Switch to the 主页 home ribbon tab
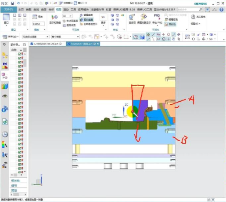The width and height of the screenshot is (226, 202). coord(21,10)
